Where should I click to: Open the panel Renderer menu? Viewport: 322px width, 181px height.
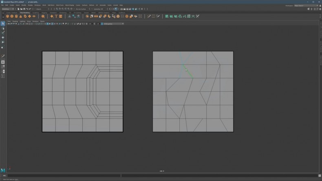click(x=35, y=21)
